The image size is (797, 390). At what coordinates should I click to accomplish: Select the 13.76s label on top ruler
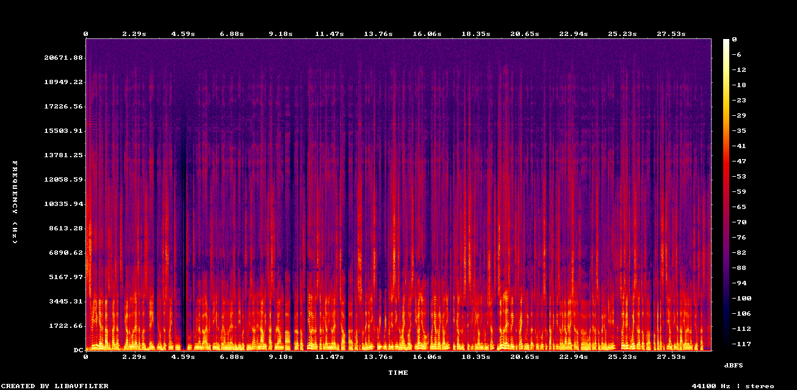point(378,34)
